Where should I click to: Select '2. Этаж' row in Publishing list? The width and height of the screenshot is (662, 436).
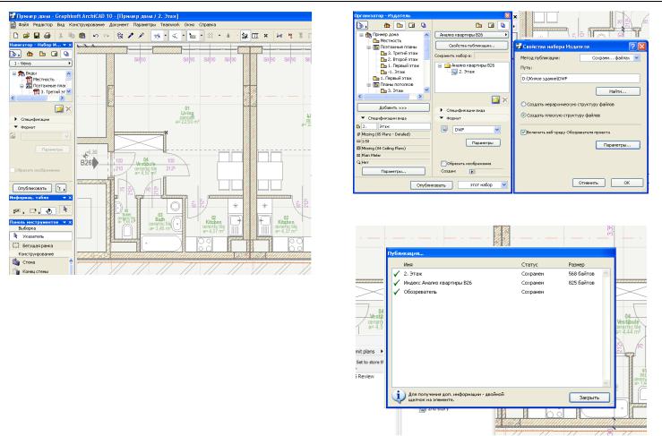(497, 274)
